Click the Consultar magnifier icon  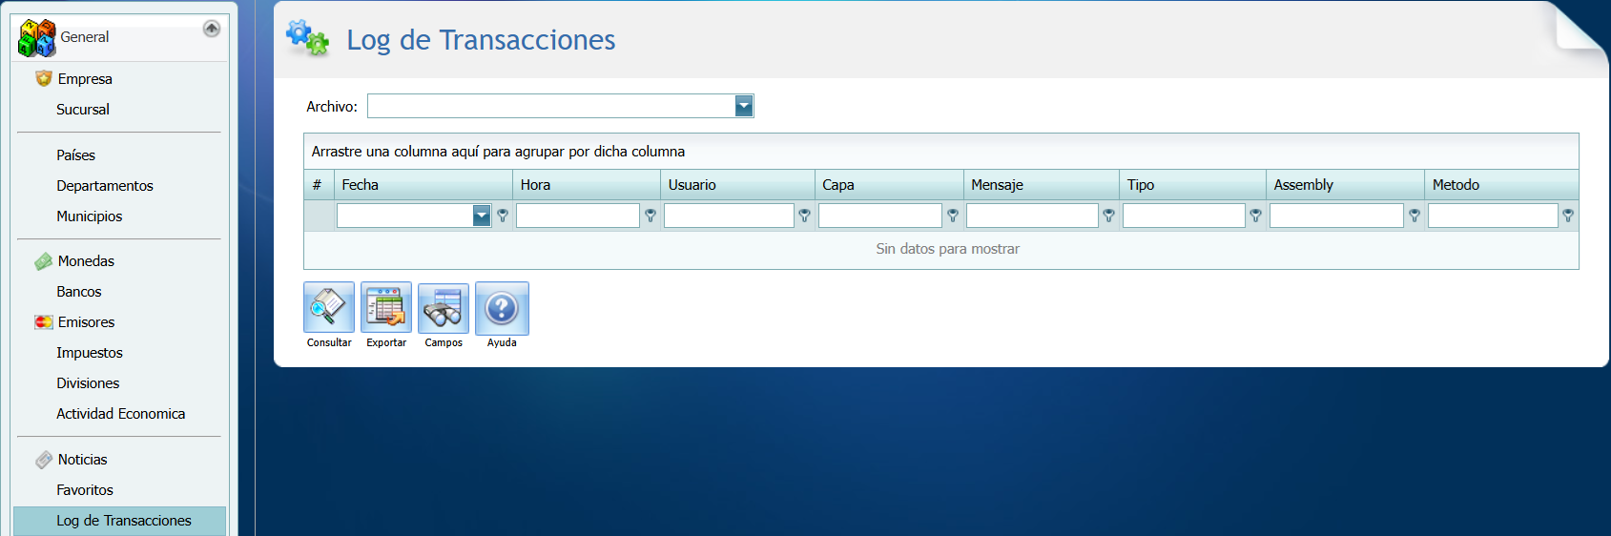coord(329,307)
